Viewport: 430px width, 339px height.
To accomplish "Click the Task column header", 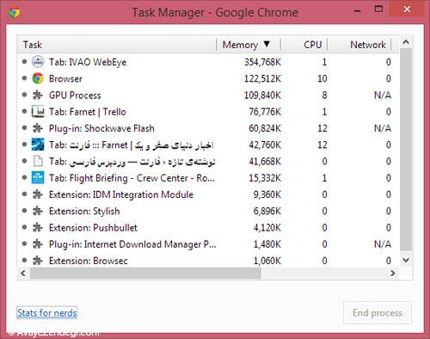I will pyautogui.click(x=117, y=45).
